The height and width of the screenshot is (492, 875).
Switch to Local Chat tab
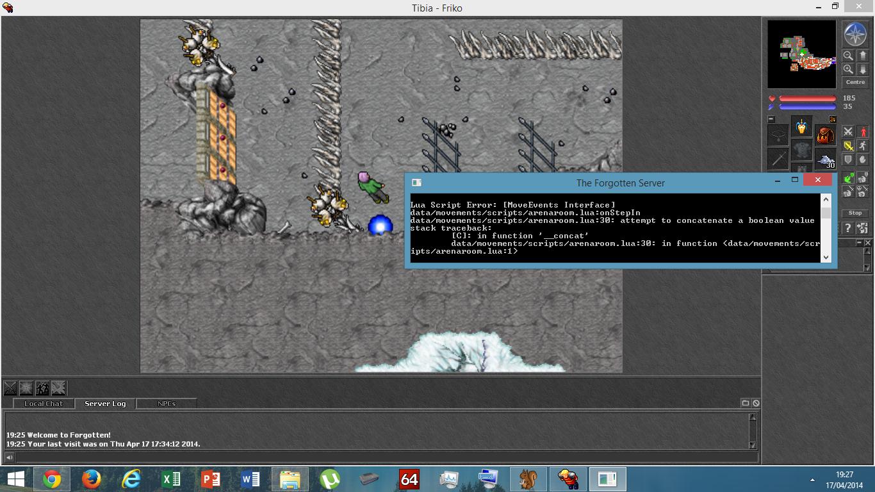click(x=44, y=404)
